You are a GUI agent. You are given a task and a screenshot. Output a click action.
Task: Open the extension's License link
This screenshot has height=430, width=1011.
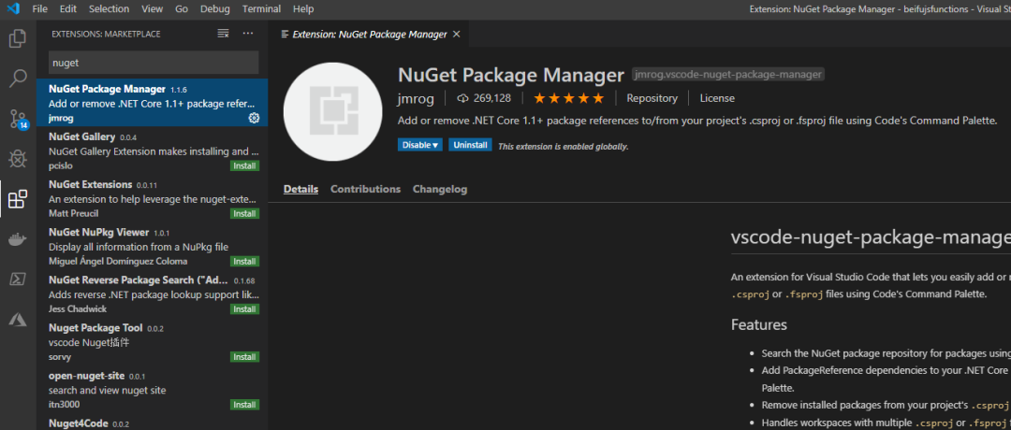pos(717,98)
